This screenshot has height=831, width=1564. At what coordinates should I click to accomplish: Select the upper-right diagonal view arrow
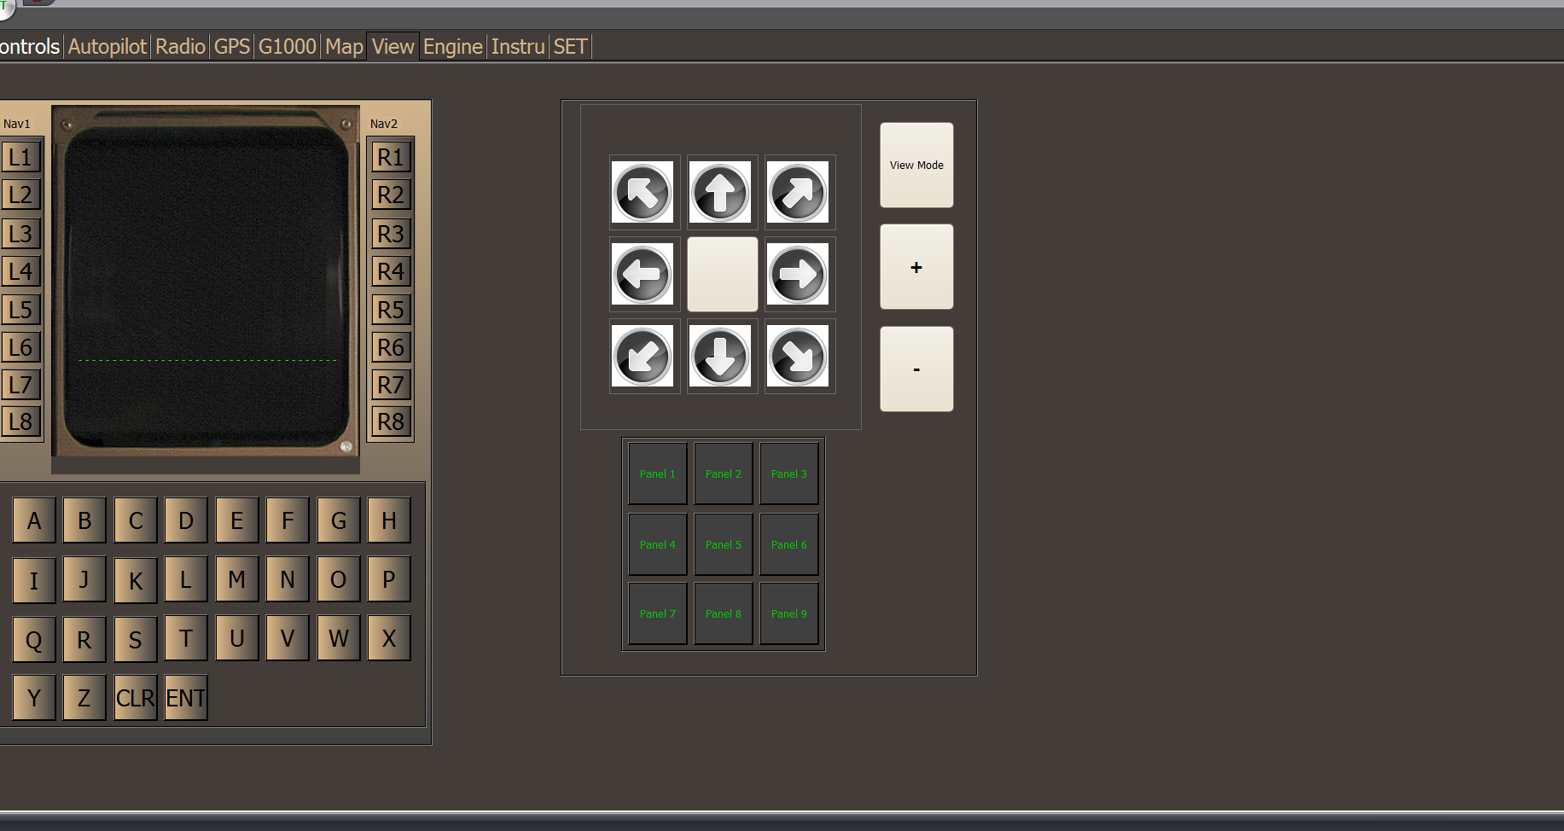[799, 192]
